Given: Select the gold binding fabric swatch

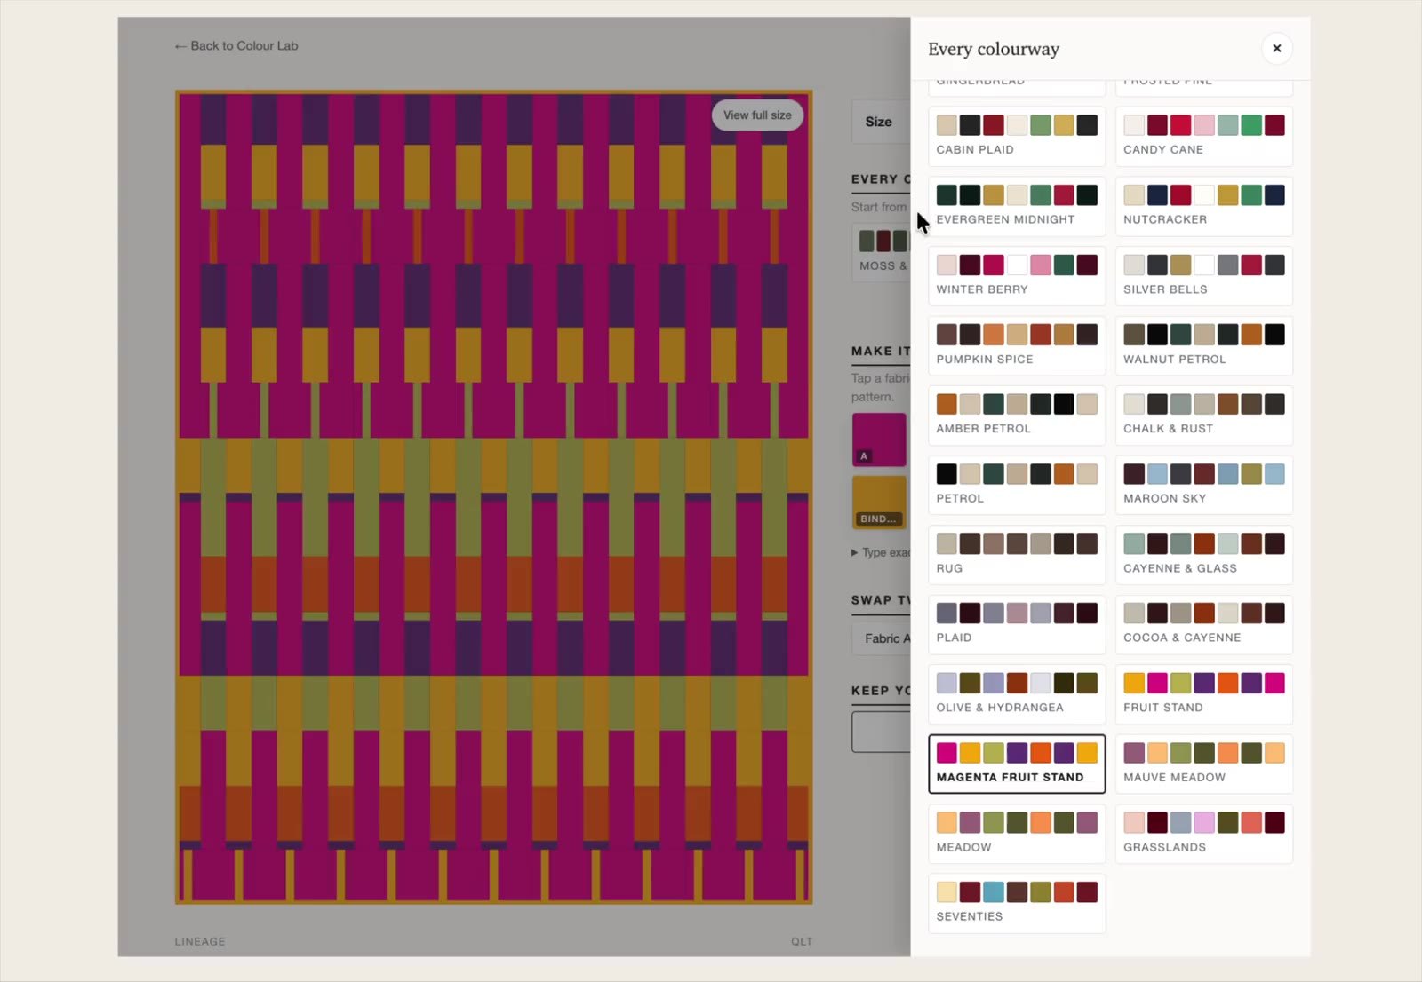Looking at the screenshot, I should click(x=879, y=503).
